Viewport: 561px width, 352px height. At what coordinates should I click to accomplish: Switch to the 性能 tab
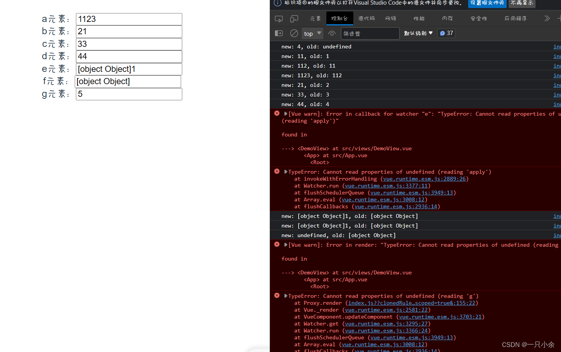coord(419,18)
